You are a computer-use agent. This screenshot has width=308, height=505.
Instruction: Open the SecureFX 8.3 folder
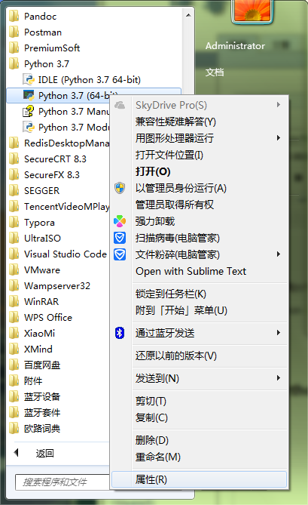[52, 174]
